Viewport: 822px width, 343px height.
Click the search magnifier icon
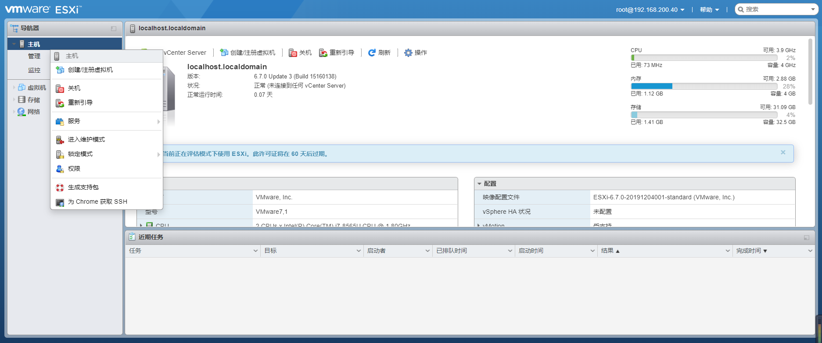pos(740,9)
